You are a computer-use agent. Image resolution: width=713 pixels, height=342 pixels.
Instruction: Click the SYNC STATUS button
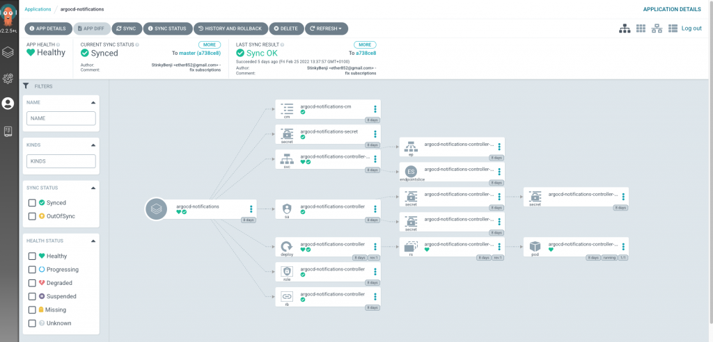click(168, 28)
